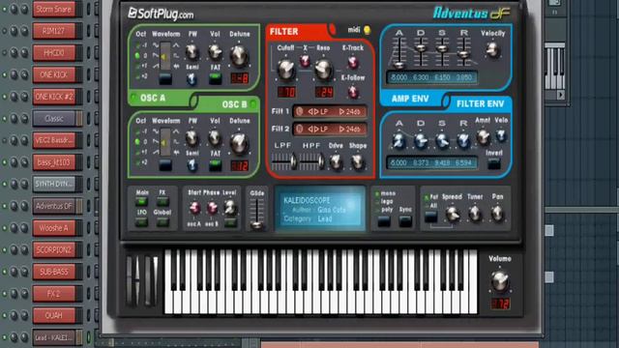Viewport: 619px width, 348px height.
Task: Click the amp envelope Velocity knob
Action: [492, 49]
